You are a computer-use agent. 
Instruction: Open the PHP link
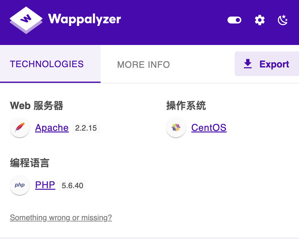45,185
